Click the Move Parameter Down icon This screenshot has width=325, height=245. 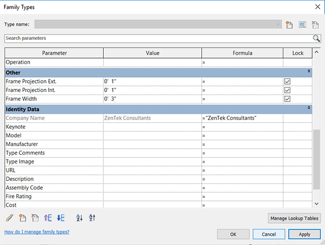point(61,218)
